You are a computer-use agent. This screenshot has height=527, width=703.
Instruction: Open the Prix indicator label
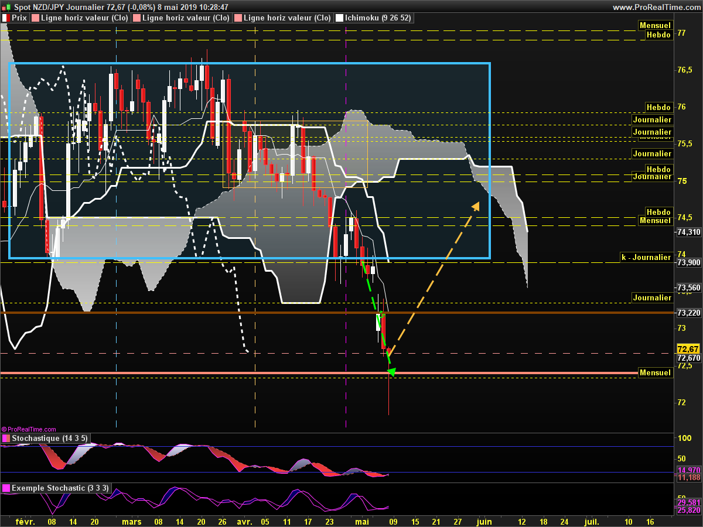click(19, 18)
